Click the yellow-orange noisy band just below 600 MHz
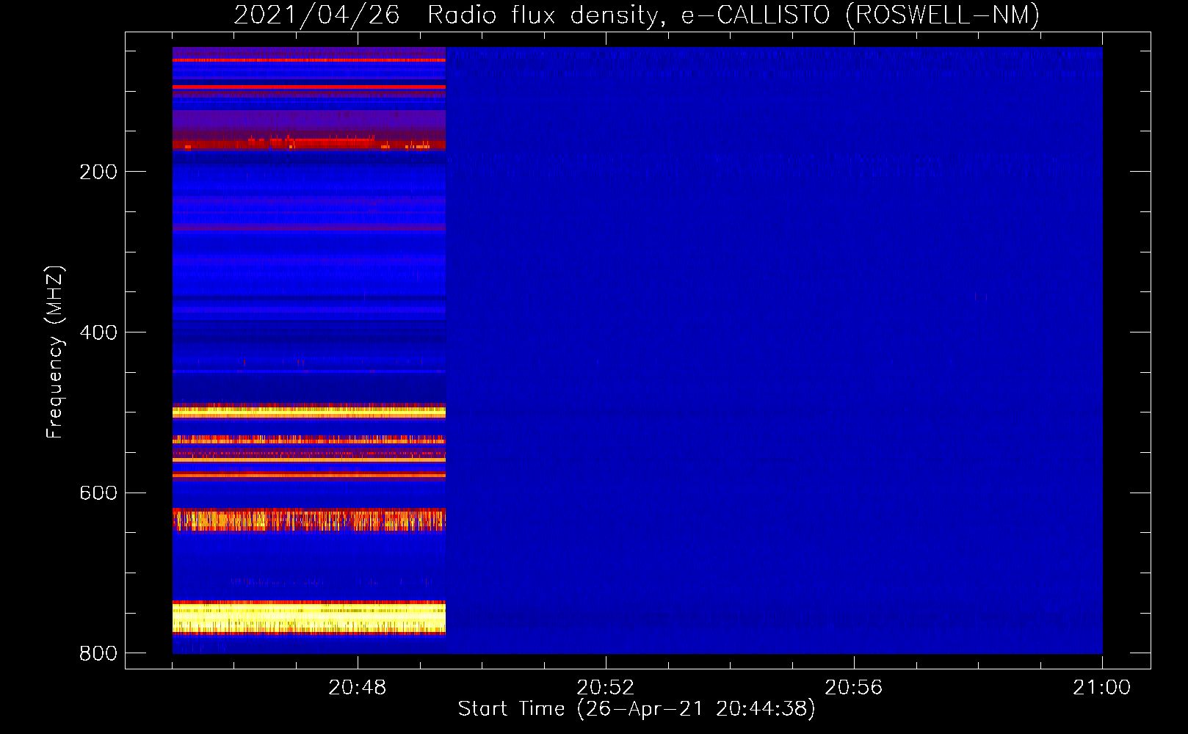 (x=309, y=519)
